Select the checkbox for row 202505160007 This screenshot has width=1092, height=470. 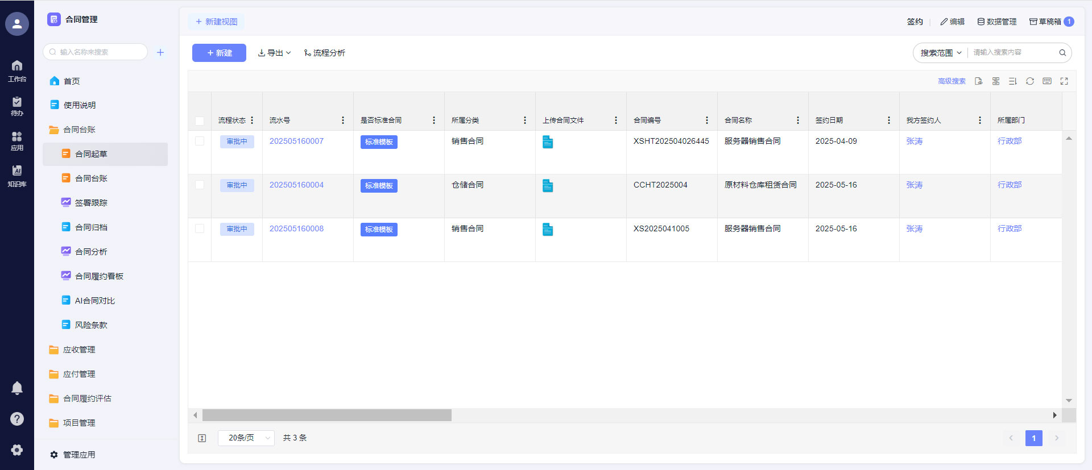click(200, 141)
